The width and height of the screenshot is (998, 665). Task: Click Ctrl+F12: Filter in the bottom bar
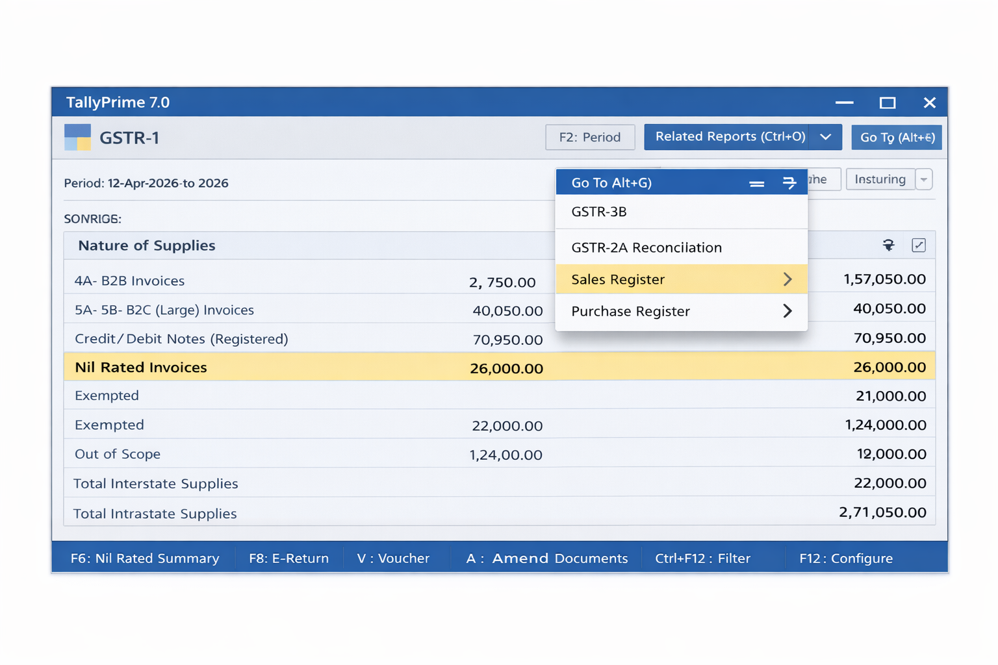[702, 558]
